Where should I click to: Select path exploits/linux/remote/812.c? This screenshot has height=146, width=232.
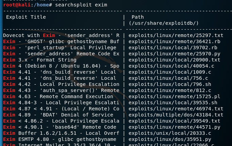[x=170, y=90]
